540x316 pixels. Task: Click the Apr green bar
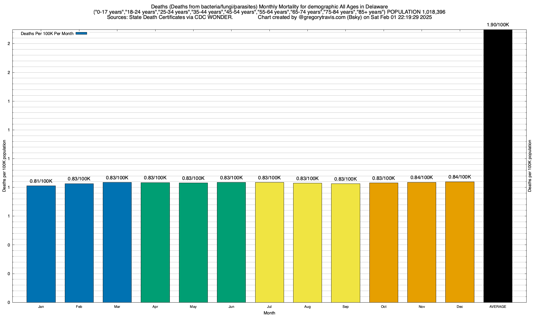pyautogui.click(x=155, y=242)
